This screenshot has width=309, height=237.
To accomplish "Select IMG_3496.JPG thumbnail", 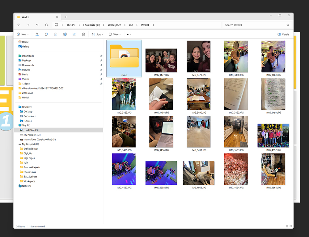I will point(161,131).
